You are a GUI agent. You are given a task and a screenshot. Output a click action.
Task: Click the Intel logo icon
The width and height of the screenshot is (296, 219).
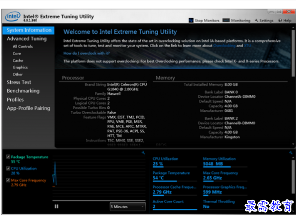click(x=13, y=16)
